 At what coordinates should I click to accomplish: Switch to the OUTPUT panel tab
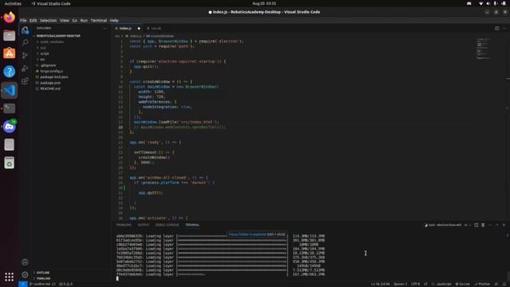point(143,225)
